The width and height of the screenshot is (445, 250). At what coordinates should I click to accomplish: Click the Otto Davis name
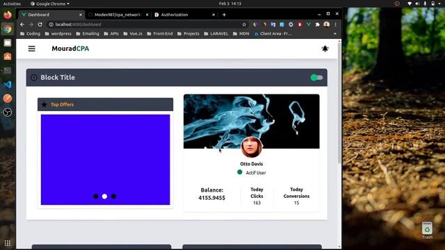(x=252, y=164)
